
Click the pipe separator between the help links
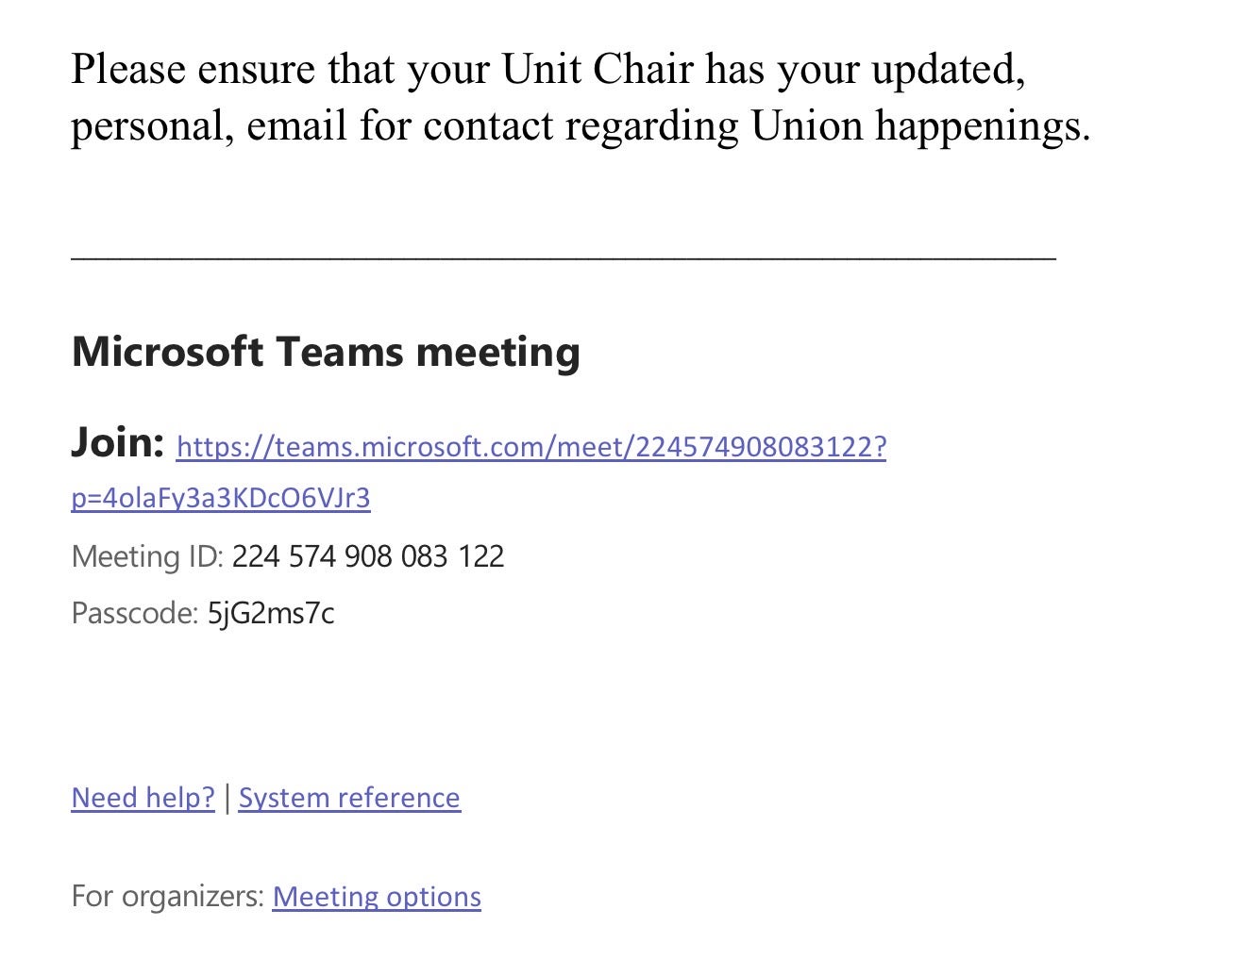(x=227, y=798)
